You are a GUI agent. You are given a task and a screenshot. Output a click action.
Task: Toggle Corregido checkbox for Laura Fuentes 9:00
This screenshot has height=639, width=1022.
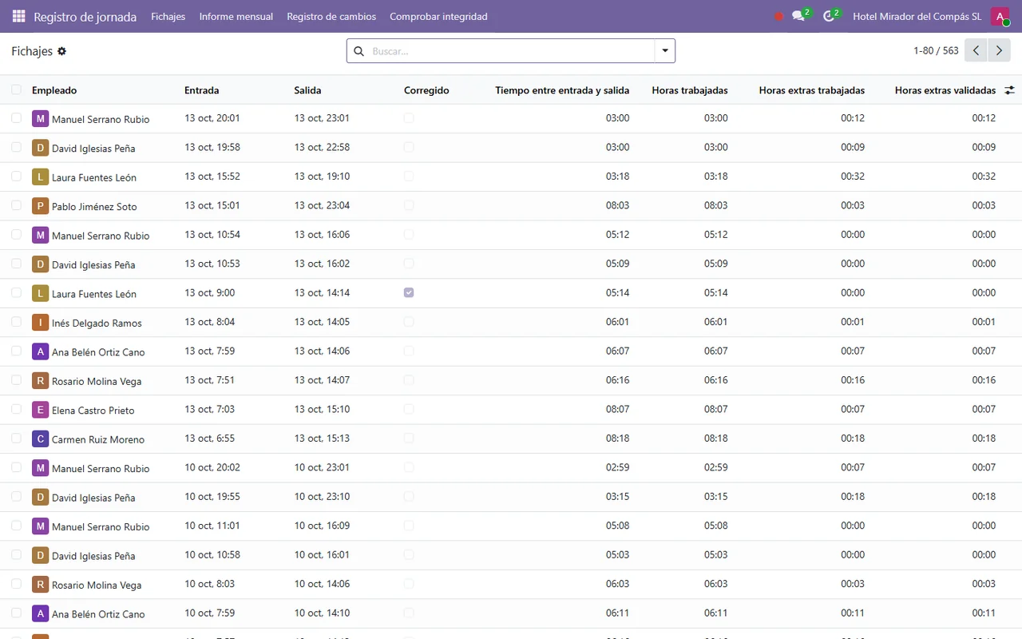tap(409, 292)
